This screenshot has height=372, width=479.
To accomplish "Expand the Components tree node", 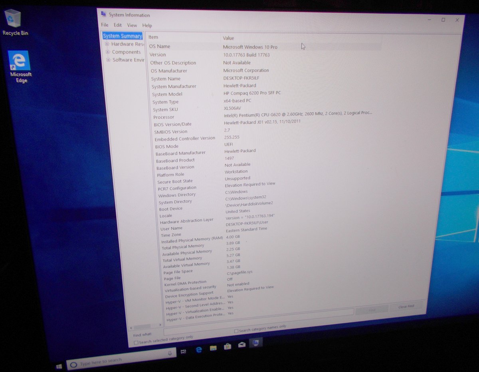I will pos(107,52).
